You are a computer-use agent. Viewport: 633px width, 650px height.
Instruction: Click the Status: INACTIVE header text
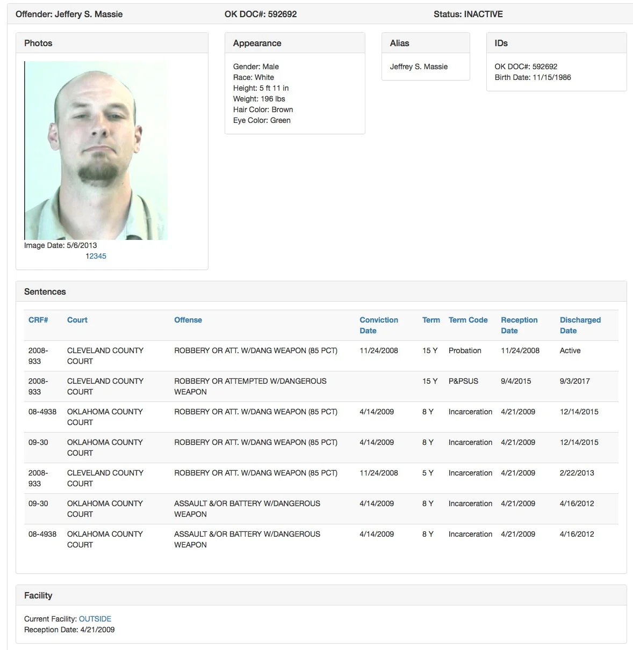tap(468, 14)
